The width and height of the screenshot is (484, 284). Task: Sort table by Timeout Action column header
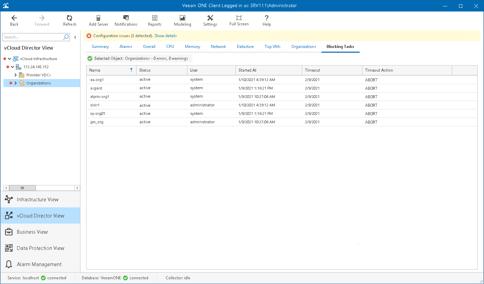pyautogui.click(x=407, y=70)
